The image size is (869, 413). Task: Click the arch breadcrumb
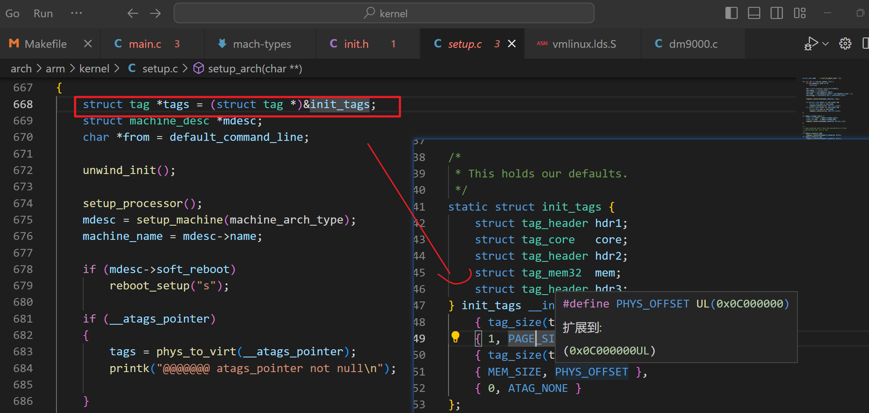coord(21,68)
